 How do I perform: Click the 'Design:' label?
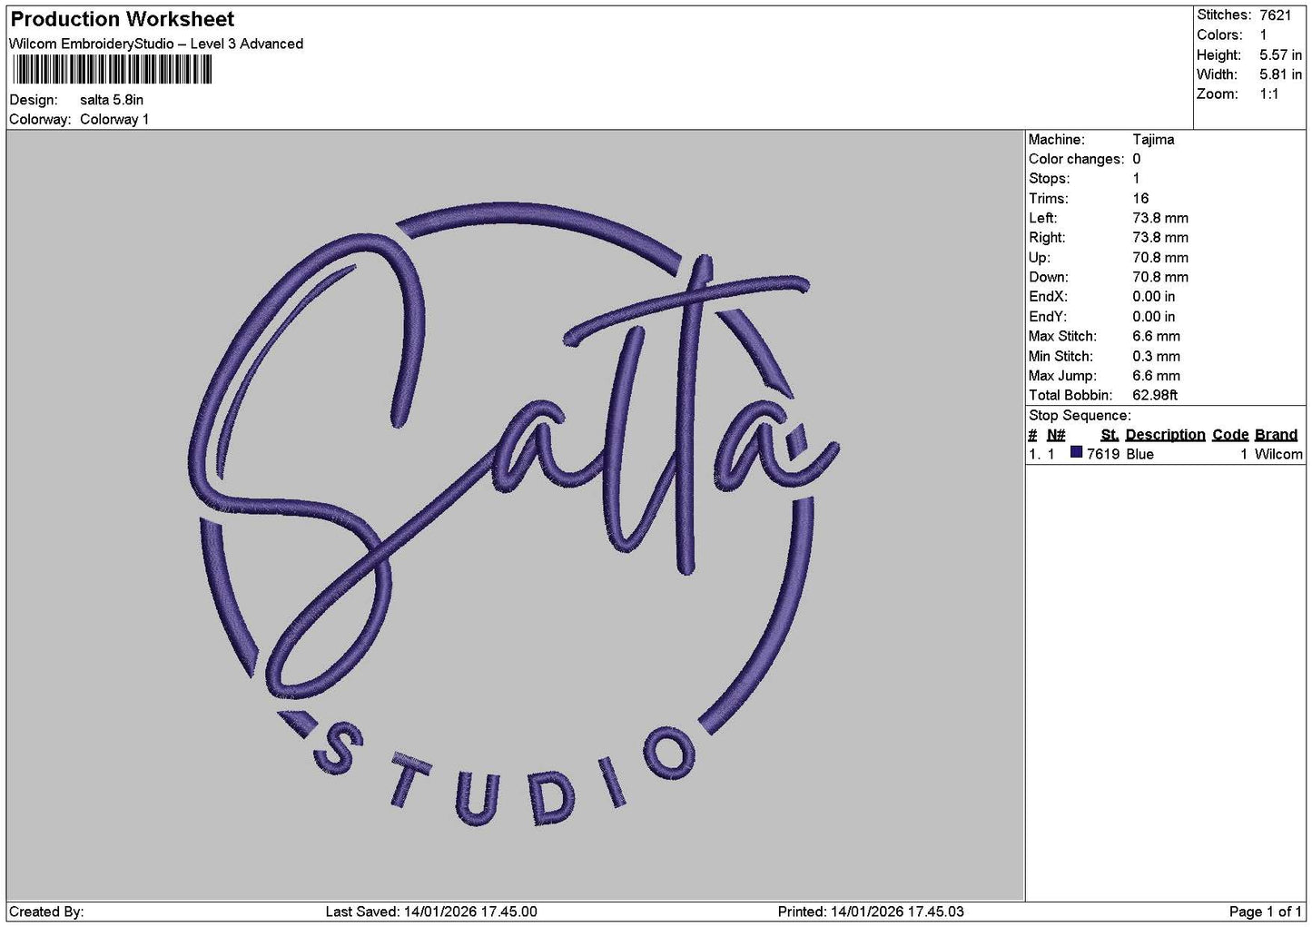(x=33, y=100)
